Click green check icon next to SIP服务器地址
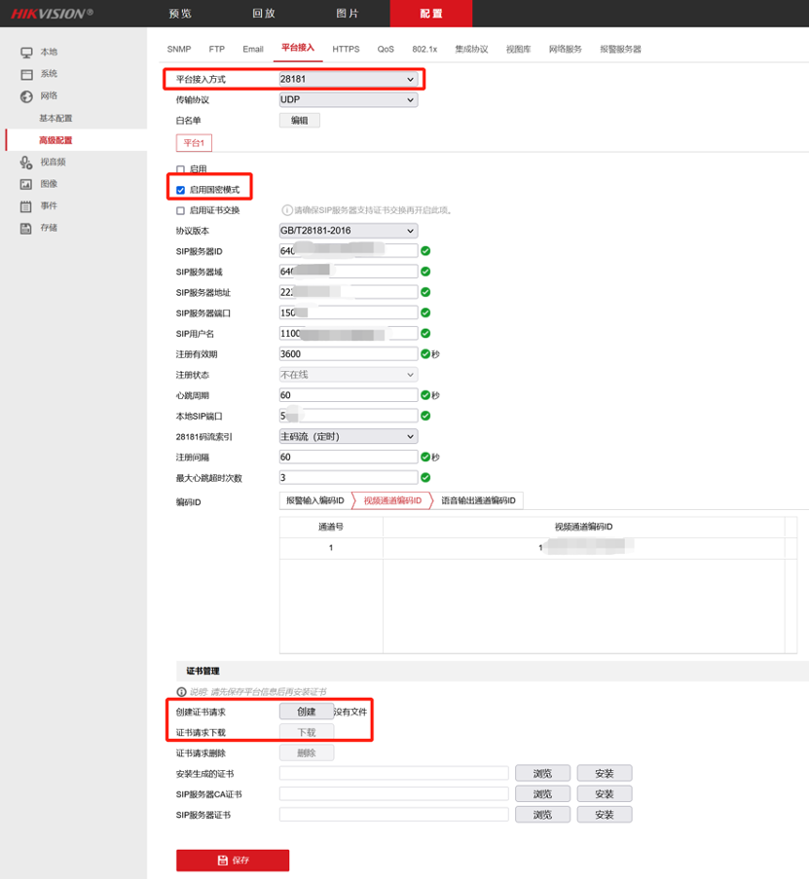The height and width of the screenshot is (880, 810). tap(425, 292)
